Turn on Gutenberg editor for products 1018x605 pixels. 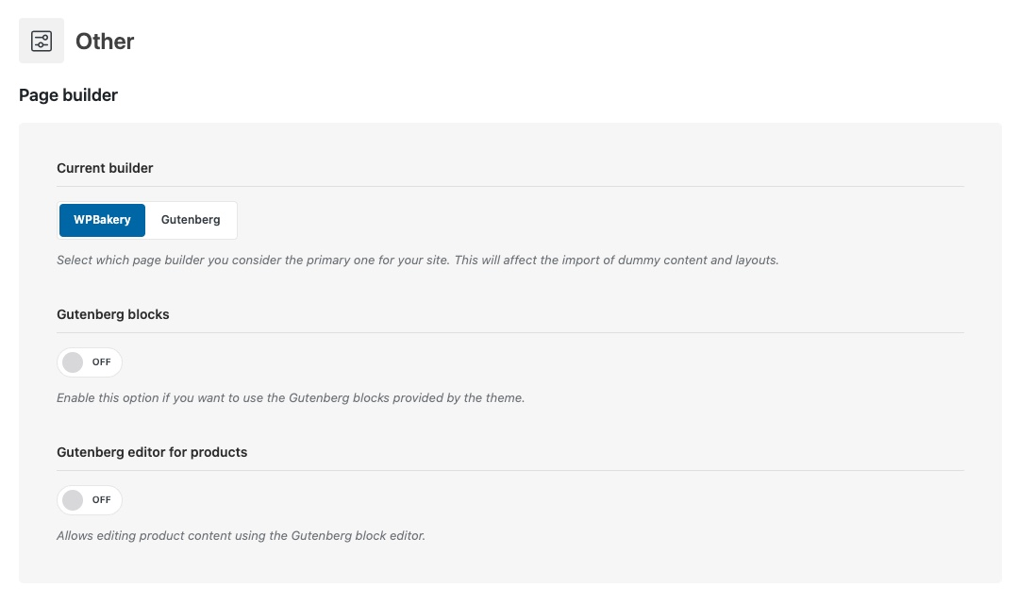pos(90,500)
